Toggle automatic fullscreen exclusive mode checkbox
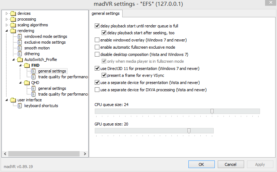 (97, 47)
